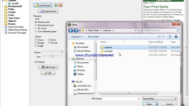Screen dimensions: 189x106
Task: Open the File name dropdown arrow
Action: coord(139,99)
